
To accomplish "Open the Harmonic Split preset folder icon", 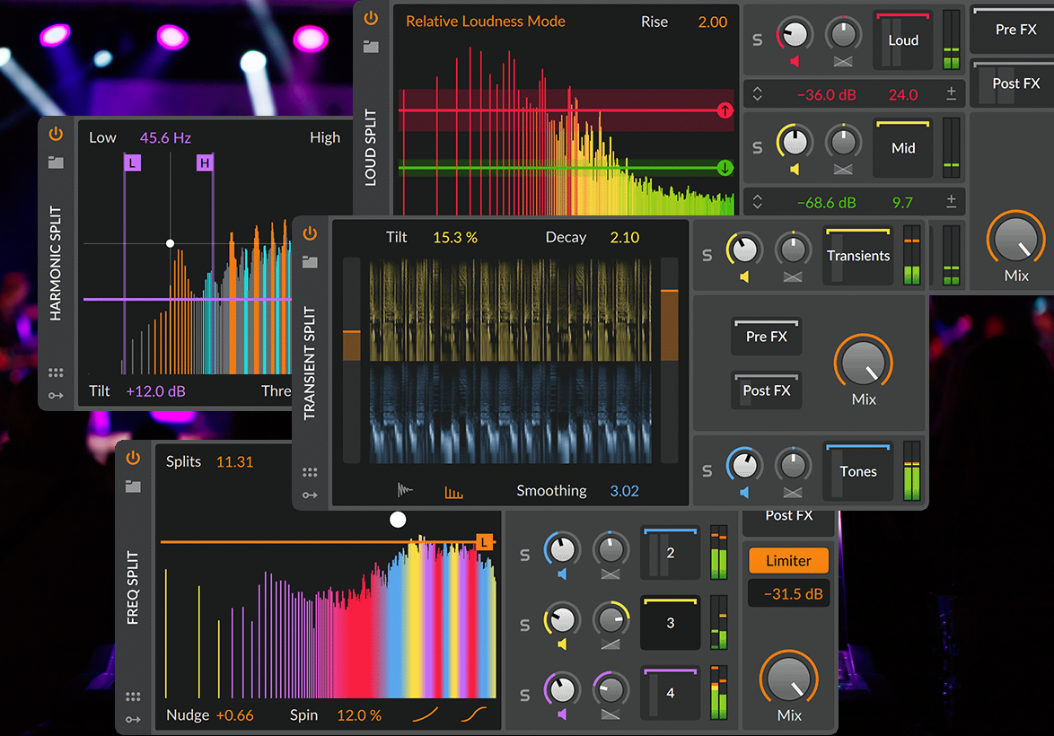I will [57, 162].
